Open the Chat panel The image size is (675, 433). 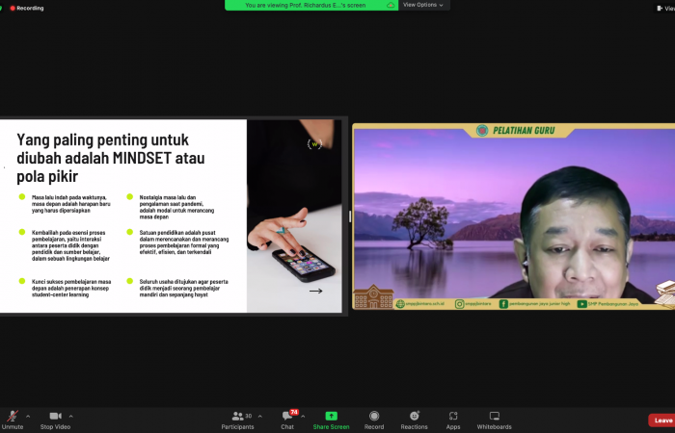[x=287, y=420]
